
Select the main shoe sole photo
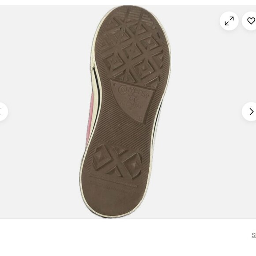[x=125, y=112]
